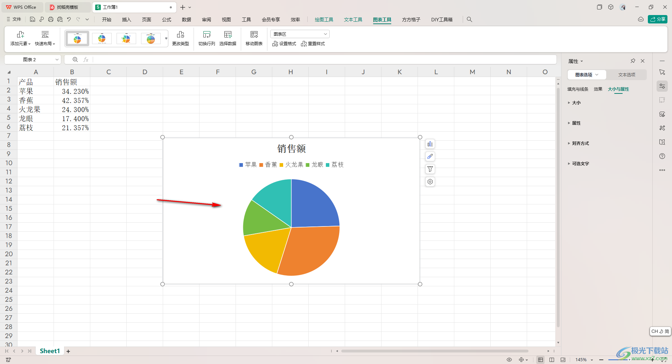Click the print preview icon

(60, 20)
